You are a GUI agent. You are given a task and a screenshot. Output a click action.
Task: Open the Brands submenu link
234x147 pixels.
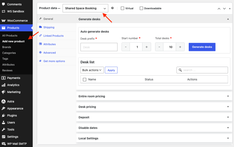point(7,47)
